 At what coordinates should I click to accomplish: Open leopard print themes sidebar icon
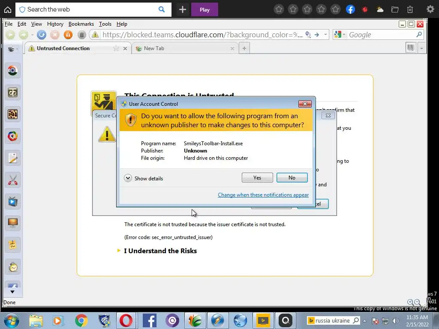12,114
